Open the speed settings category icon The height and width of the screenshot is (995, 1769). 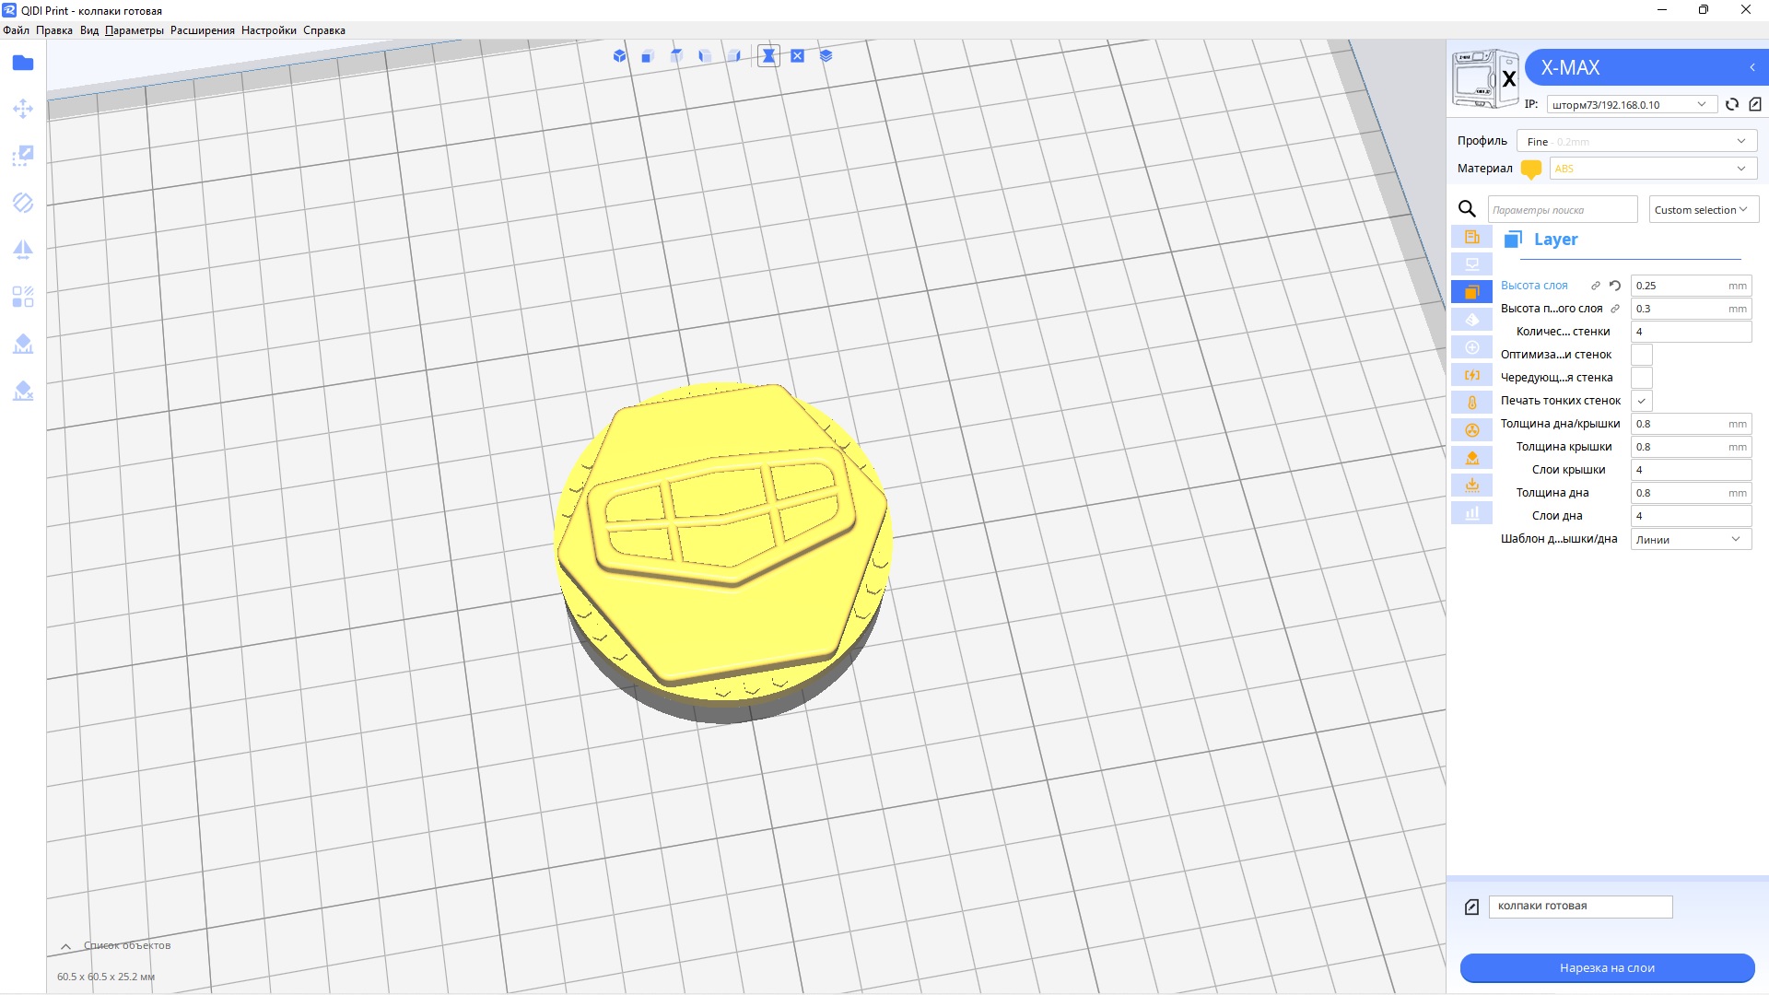click(x=1472, y=375)
